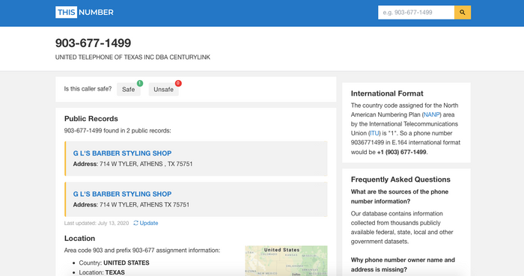This screenshot has height=276, width=524.
Task: Click the 'Is this caller safe?' label
Action: (x=88, y=89)
